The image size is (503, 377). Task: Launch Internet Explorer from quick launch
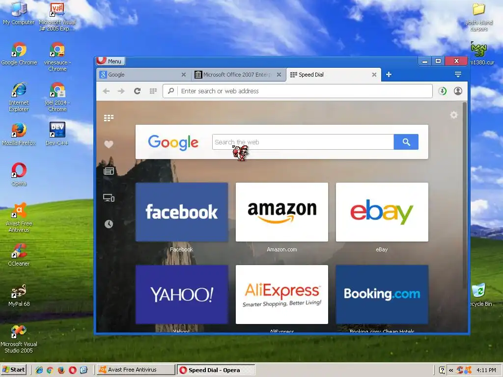tap(39, 370)
